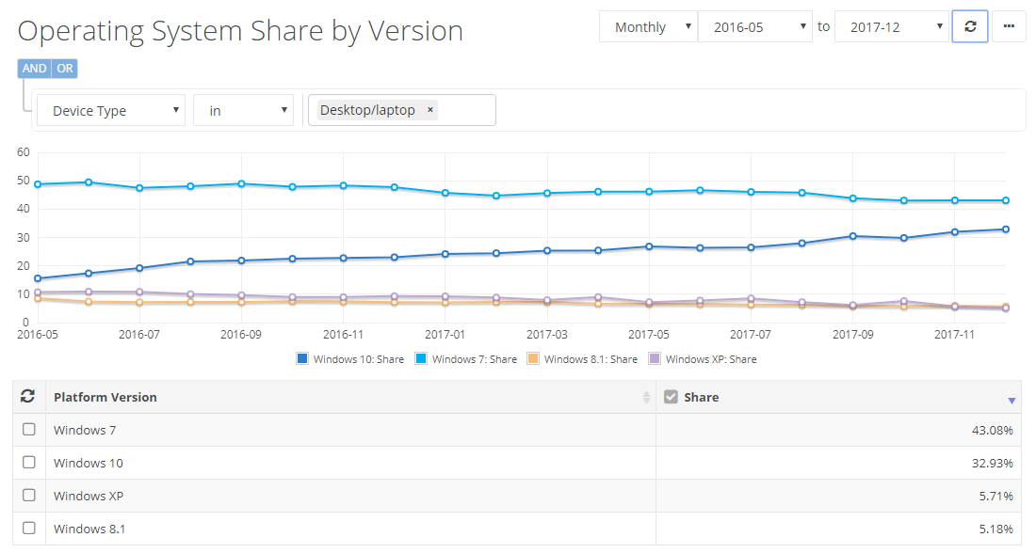1036x553 pixels.
Task: Expand the 'in' operator dropdown
Action: 243,111
